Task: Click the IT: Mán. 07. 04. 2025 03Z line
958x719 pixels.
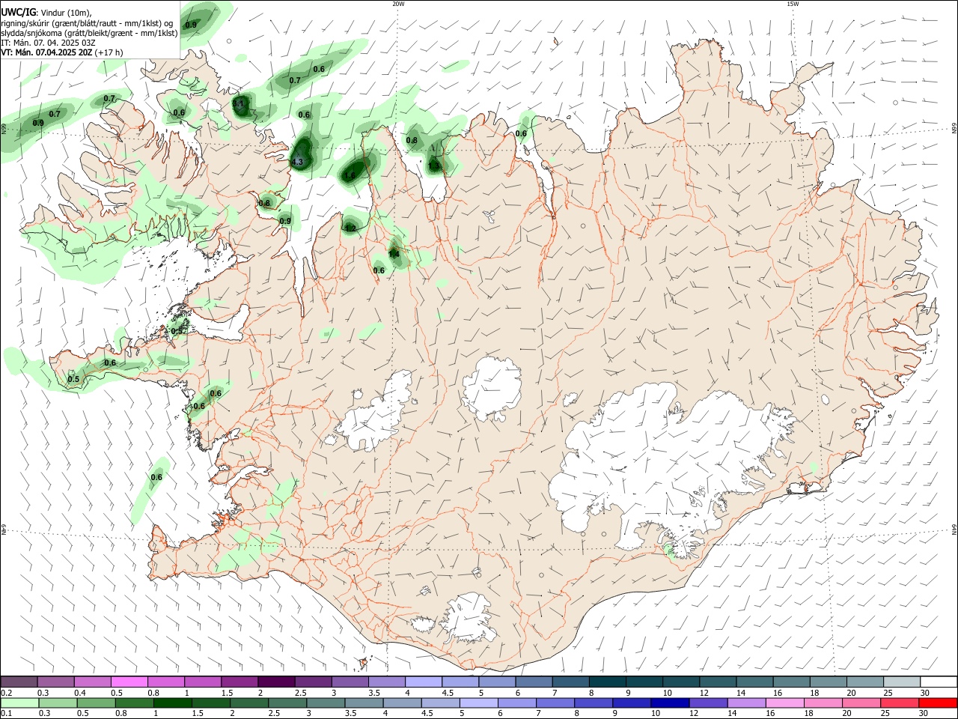Action: (x=48, y=43)
